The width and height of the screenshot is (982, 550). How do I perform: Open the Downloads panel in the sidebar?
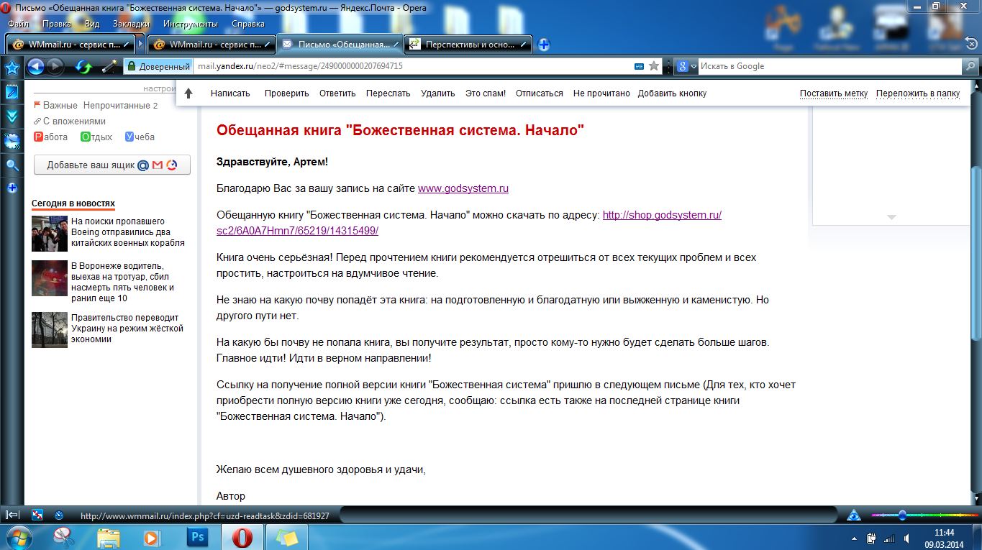pyautogui.click(x=12, y=116)
